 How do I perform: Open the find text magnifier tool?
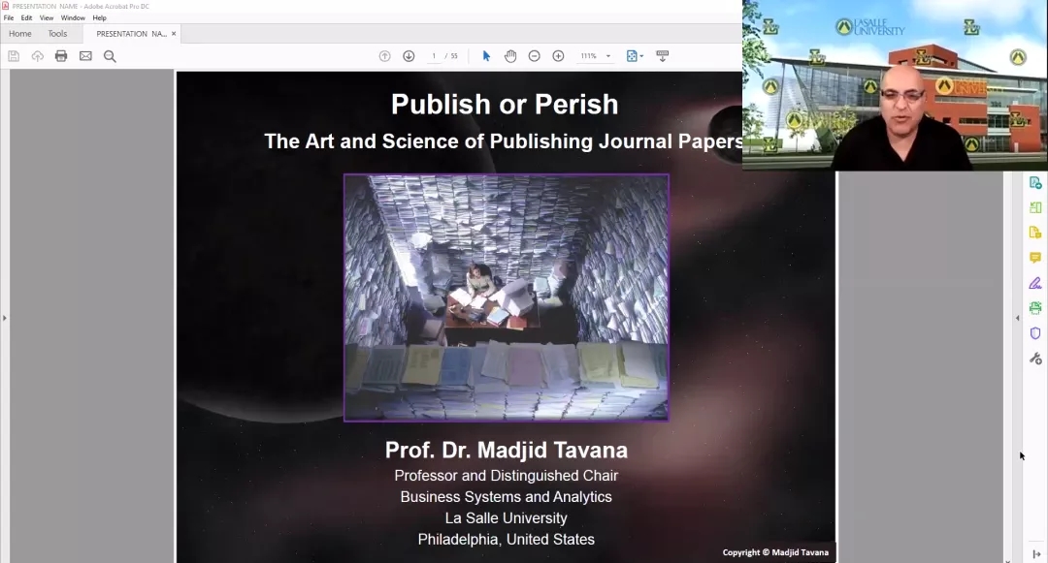pyautogui.click(x=110, y=56)
